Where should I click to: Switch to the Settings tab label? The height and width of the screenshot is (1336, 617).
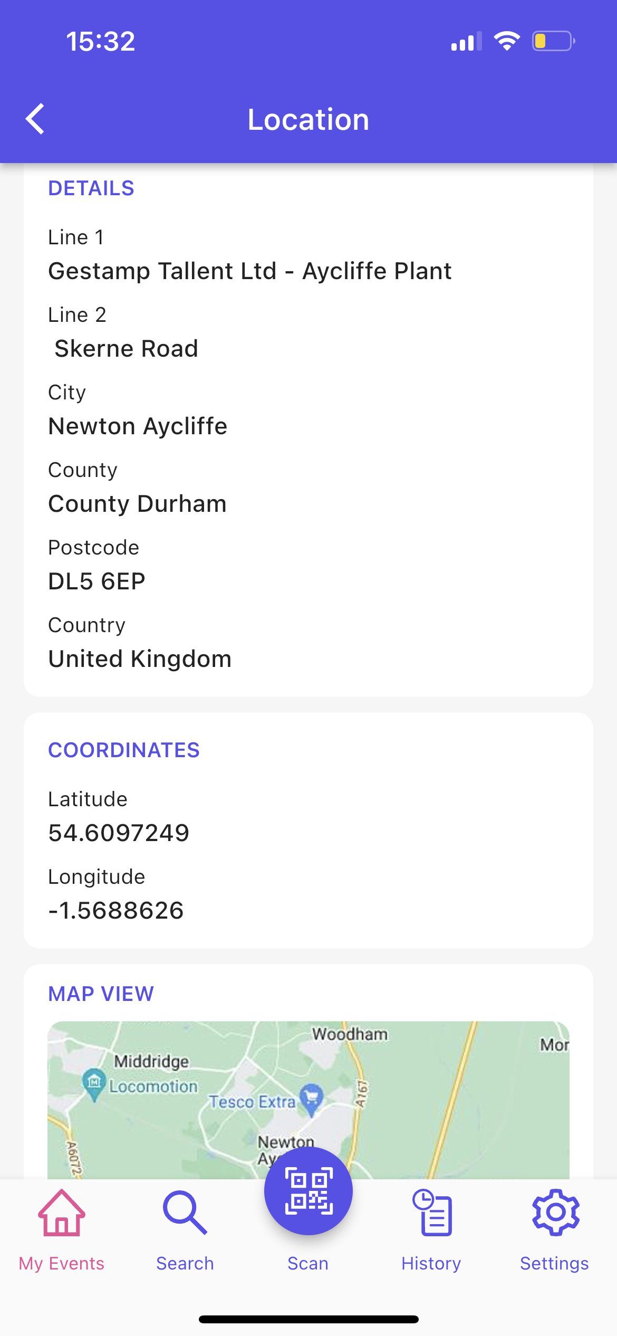(x=554, y=1264)
